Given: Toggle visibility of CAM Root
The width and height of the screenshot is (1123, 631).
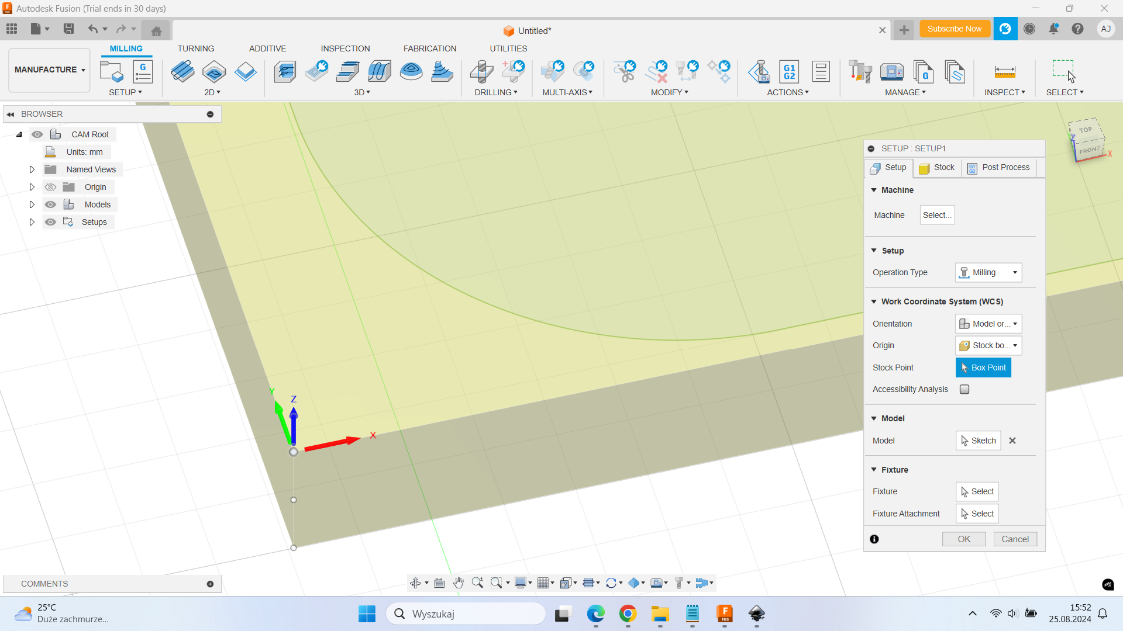Looking at the screenshot, I should pyautogui.click(x=37, y=134).
